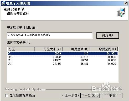
Task: Click partition size value 5989
Action: (x=58, y=53)
